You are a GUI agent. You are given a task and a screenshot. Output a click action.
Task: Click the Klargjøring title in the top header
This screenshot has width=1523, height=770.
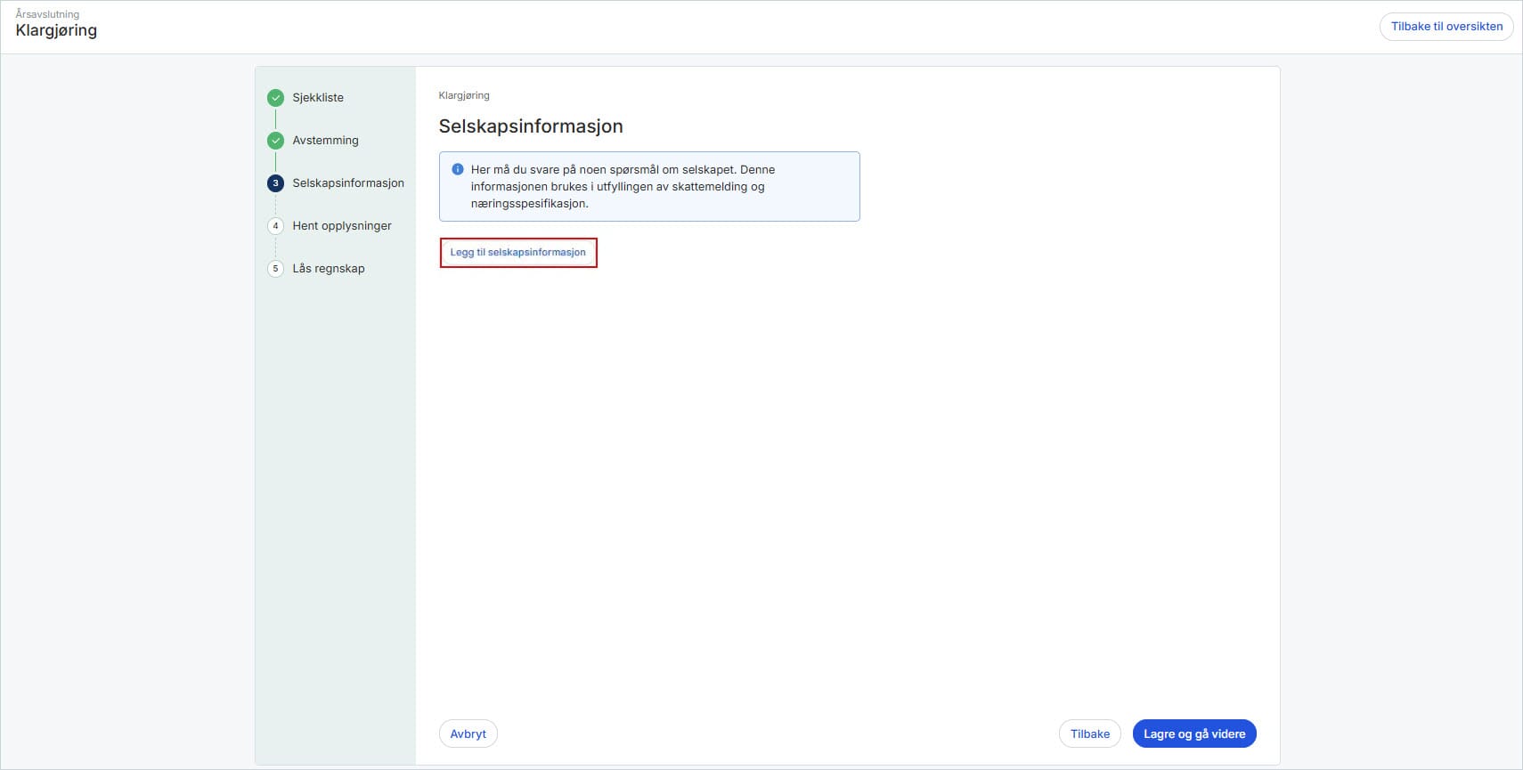56,30
